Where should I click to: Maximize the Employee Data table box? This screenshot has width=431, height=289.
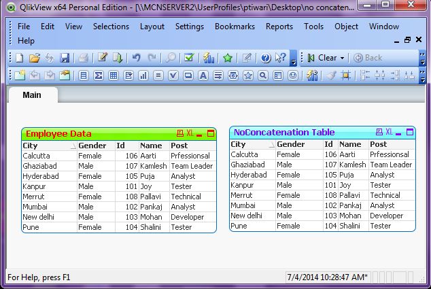pos(211,134)
